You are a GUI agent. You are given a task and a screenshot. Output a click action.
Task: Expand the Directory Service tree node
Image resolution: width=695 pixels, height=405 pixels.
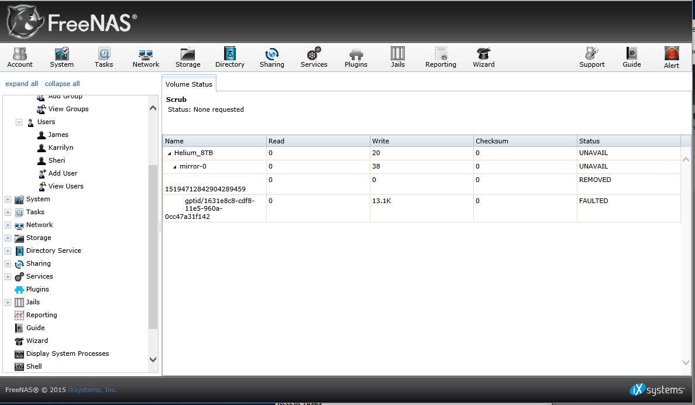8,250
